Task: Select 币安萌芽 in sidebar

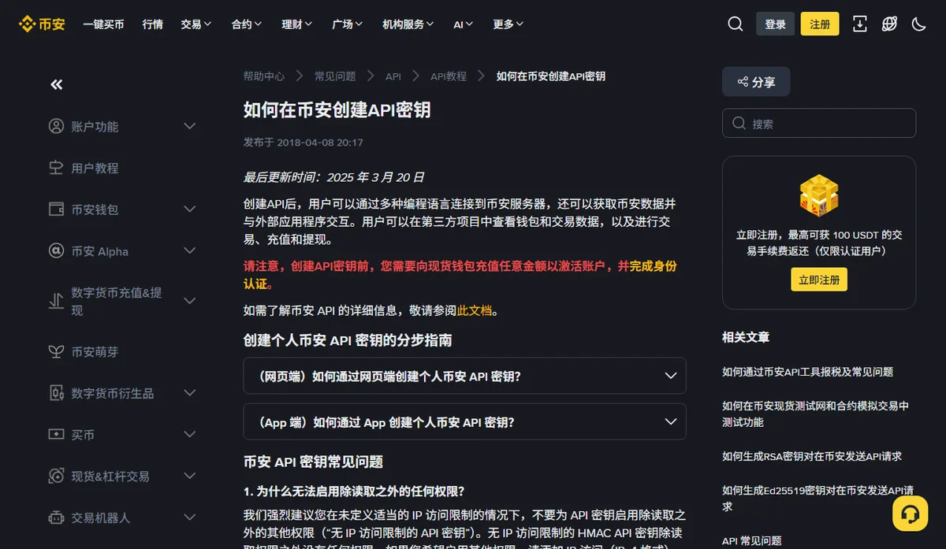Action: click(x=95, y=351)
